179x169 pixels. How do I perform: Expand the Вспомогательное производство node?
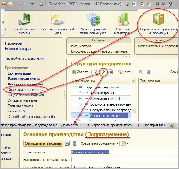click(x=80, y=104)
